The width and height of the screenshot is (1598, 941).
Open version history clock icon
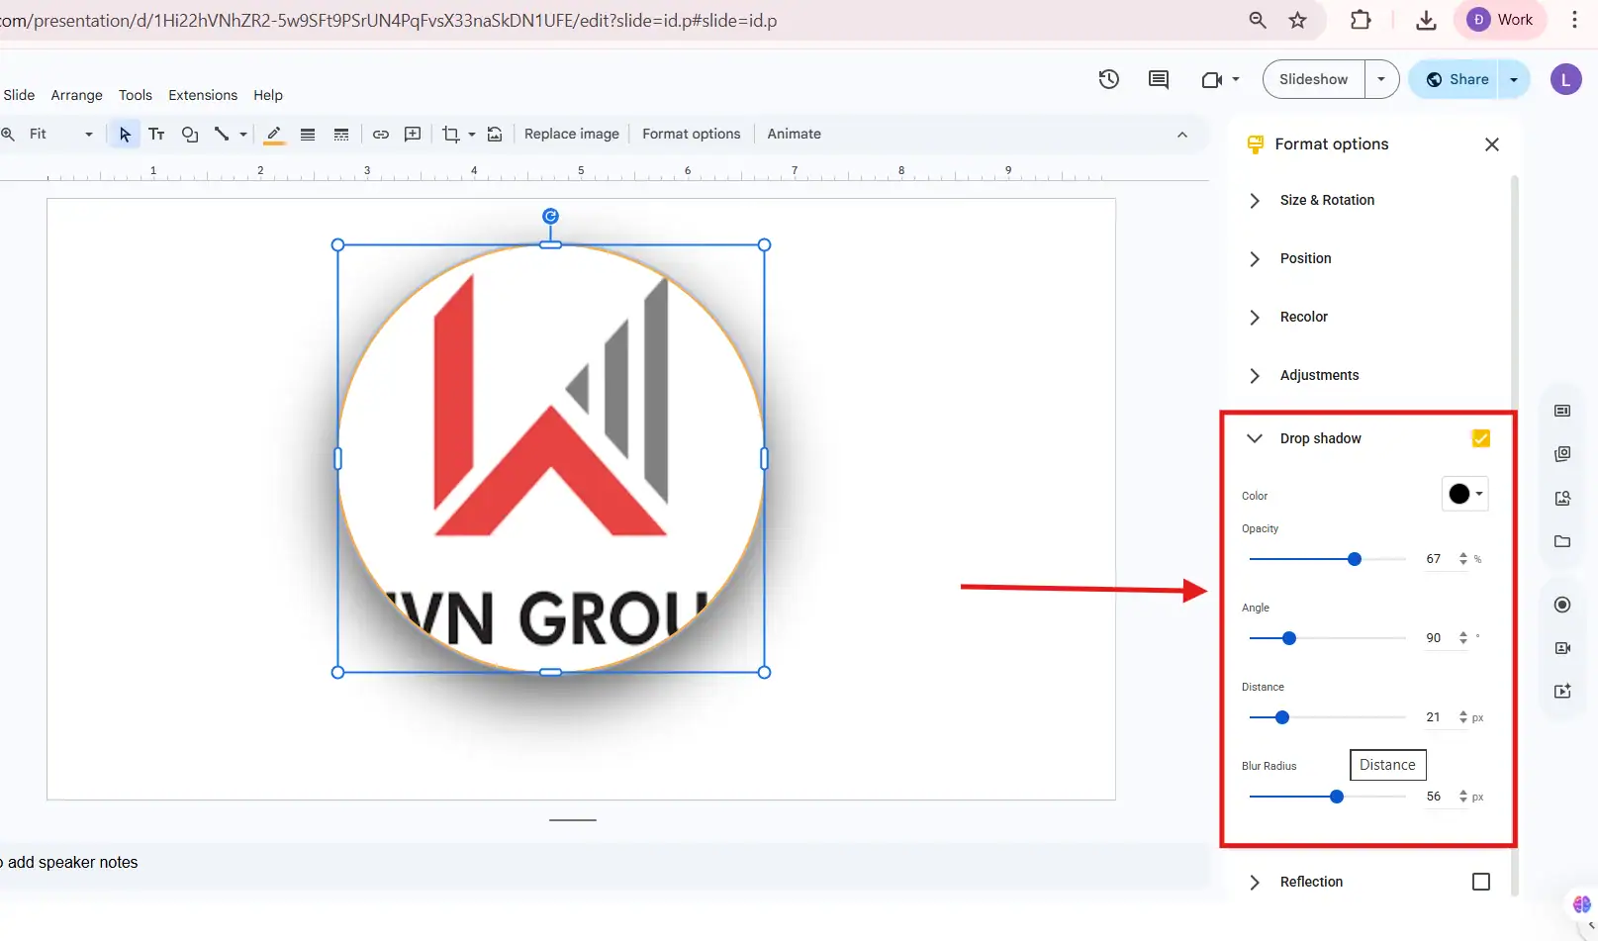tap(1109, 79)
